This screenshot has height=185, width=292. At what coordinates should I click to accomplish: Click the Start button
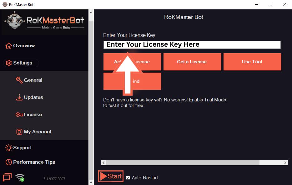(x=111, y=176)
